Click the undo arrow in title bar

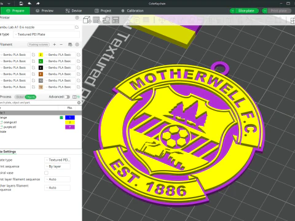(29, 3)
